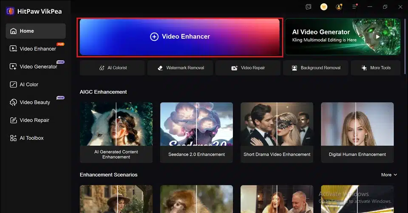The height and width of the screenshot is (213, 408).
Task: Click the Video Beauty face icon
Action: click(x=13, y=102)
